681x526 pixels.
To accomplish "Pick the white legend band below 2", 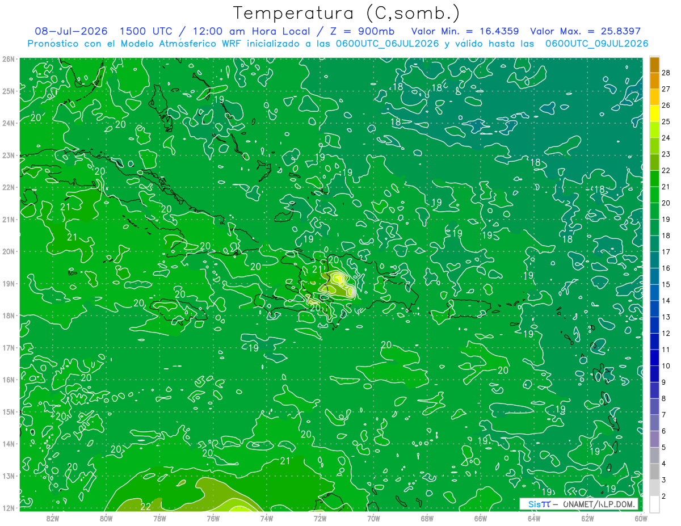I will pyautogui.click(x=654, y=504).
